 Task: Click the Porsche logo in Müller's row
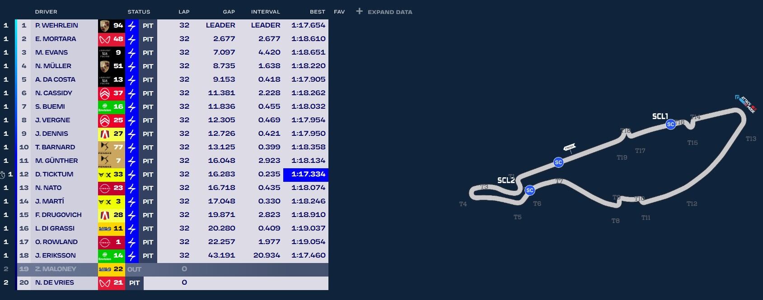point(104,66)
